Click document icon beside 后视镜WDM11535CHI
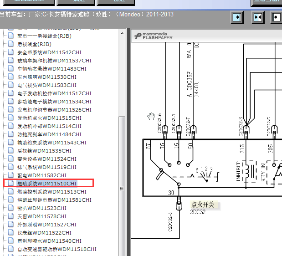Image resolution: width=282 pixels, height=256 pixels. tap(11, 150)
